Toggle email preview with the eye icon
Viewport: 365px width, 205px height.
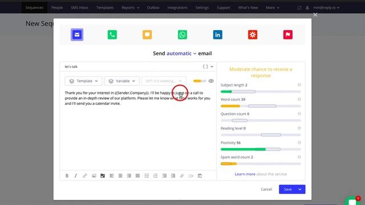click(211, 81)
